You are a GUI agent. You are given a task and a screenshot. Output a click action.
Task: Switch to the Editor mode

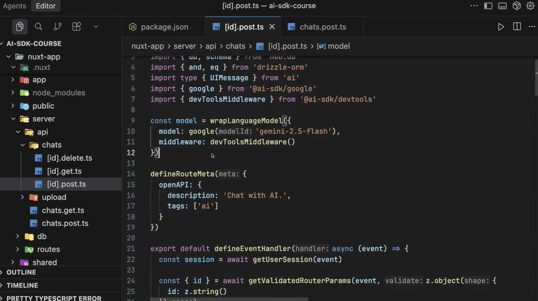[46, 6]
